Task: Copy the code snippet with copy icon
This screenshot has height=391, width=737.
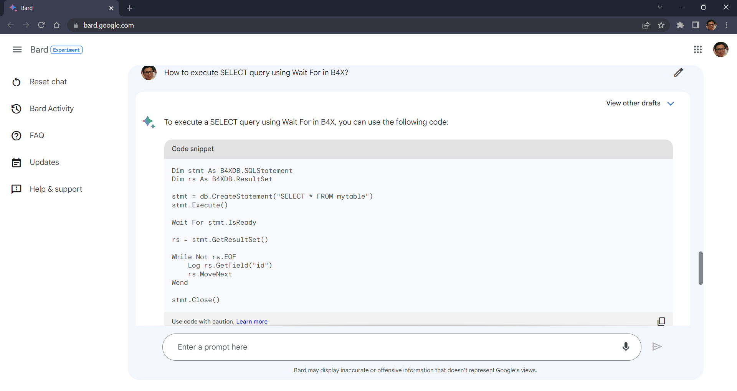Action: pos(661,322)
